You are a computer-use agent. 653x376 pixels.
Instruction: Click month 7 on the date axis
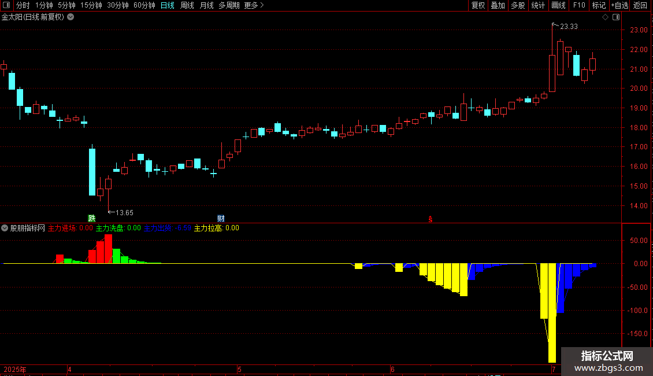pos(554,369)
